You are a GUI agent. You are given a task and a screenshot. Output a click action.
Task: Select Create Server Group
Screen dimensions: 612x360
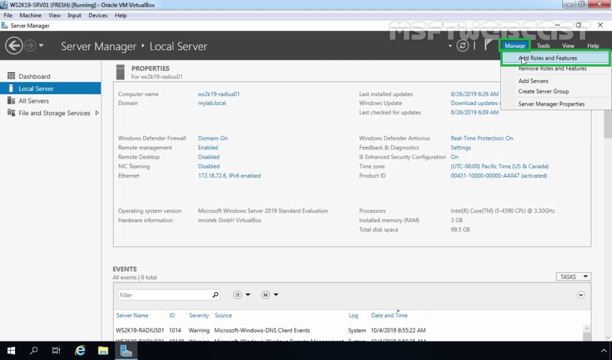(543, 91)
